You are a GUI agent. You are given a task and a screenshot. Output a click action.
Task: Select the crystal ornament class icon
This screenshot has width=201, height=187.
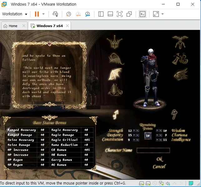(x=115, y=89)
